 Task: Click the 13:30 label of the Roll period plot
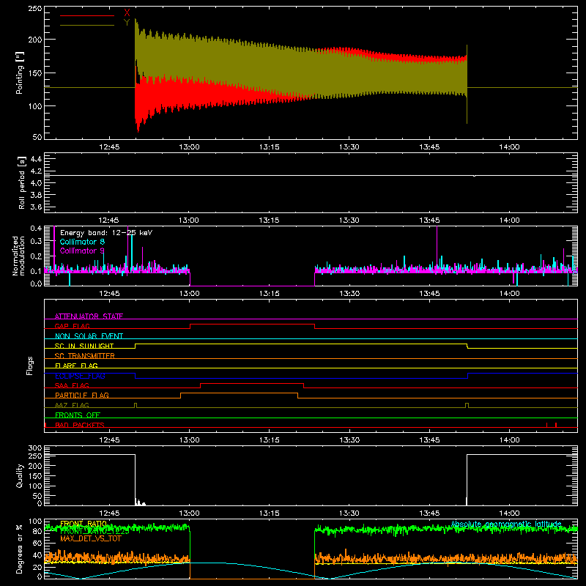[349, 220]
